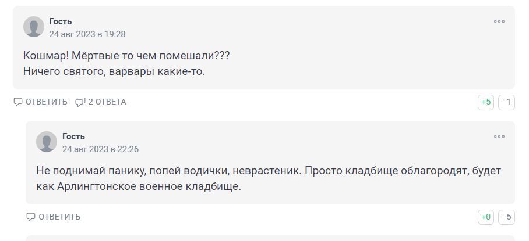Upvote the comment showing +5
The height and width of the screenshot is (241, 529).
(486, 102)
